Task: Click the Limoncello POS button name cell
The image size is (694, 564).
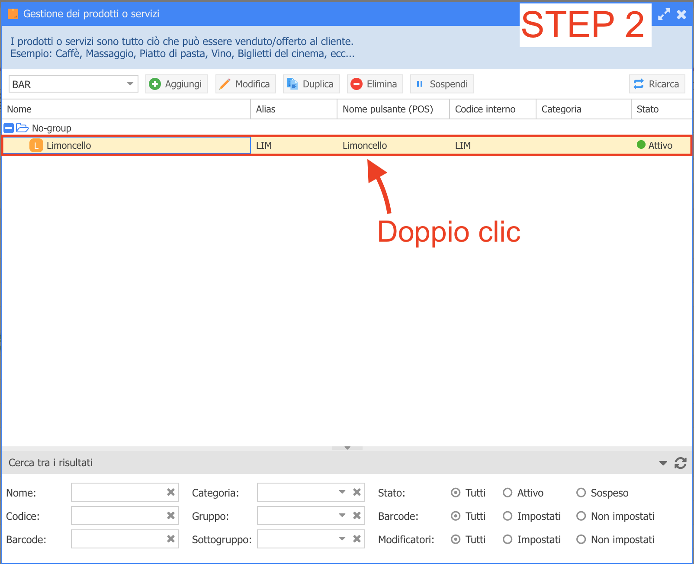Action: (394, 145)
